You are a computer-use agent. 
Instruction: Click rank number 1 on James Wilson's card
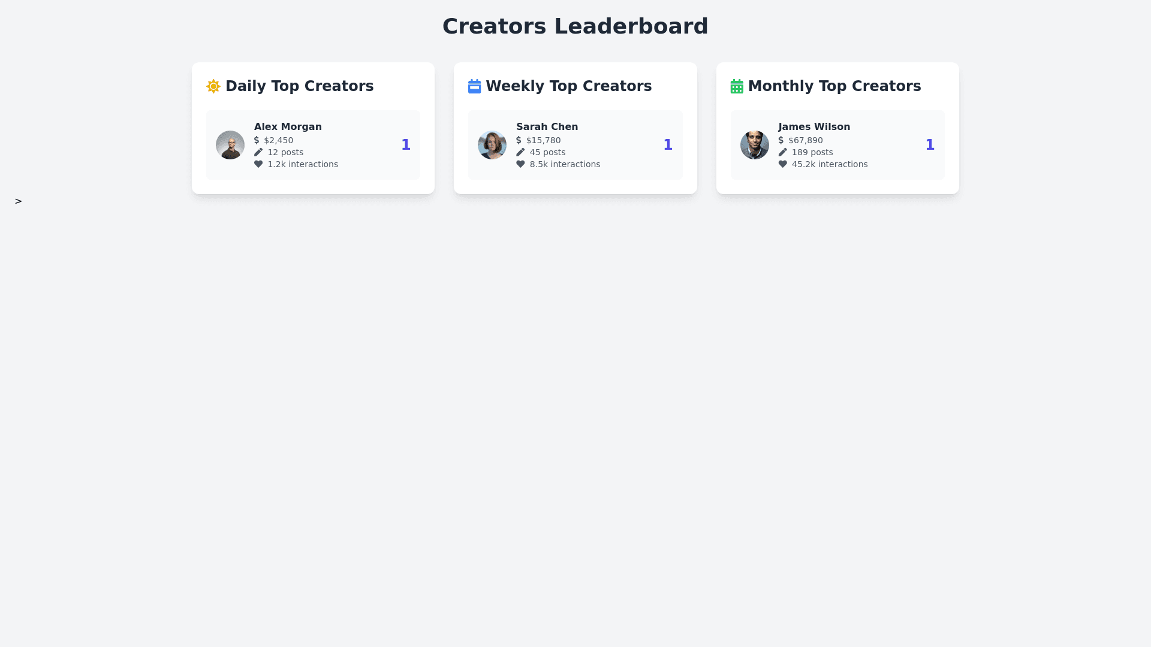tap(930, 145)
